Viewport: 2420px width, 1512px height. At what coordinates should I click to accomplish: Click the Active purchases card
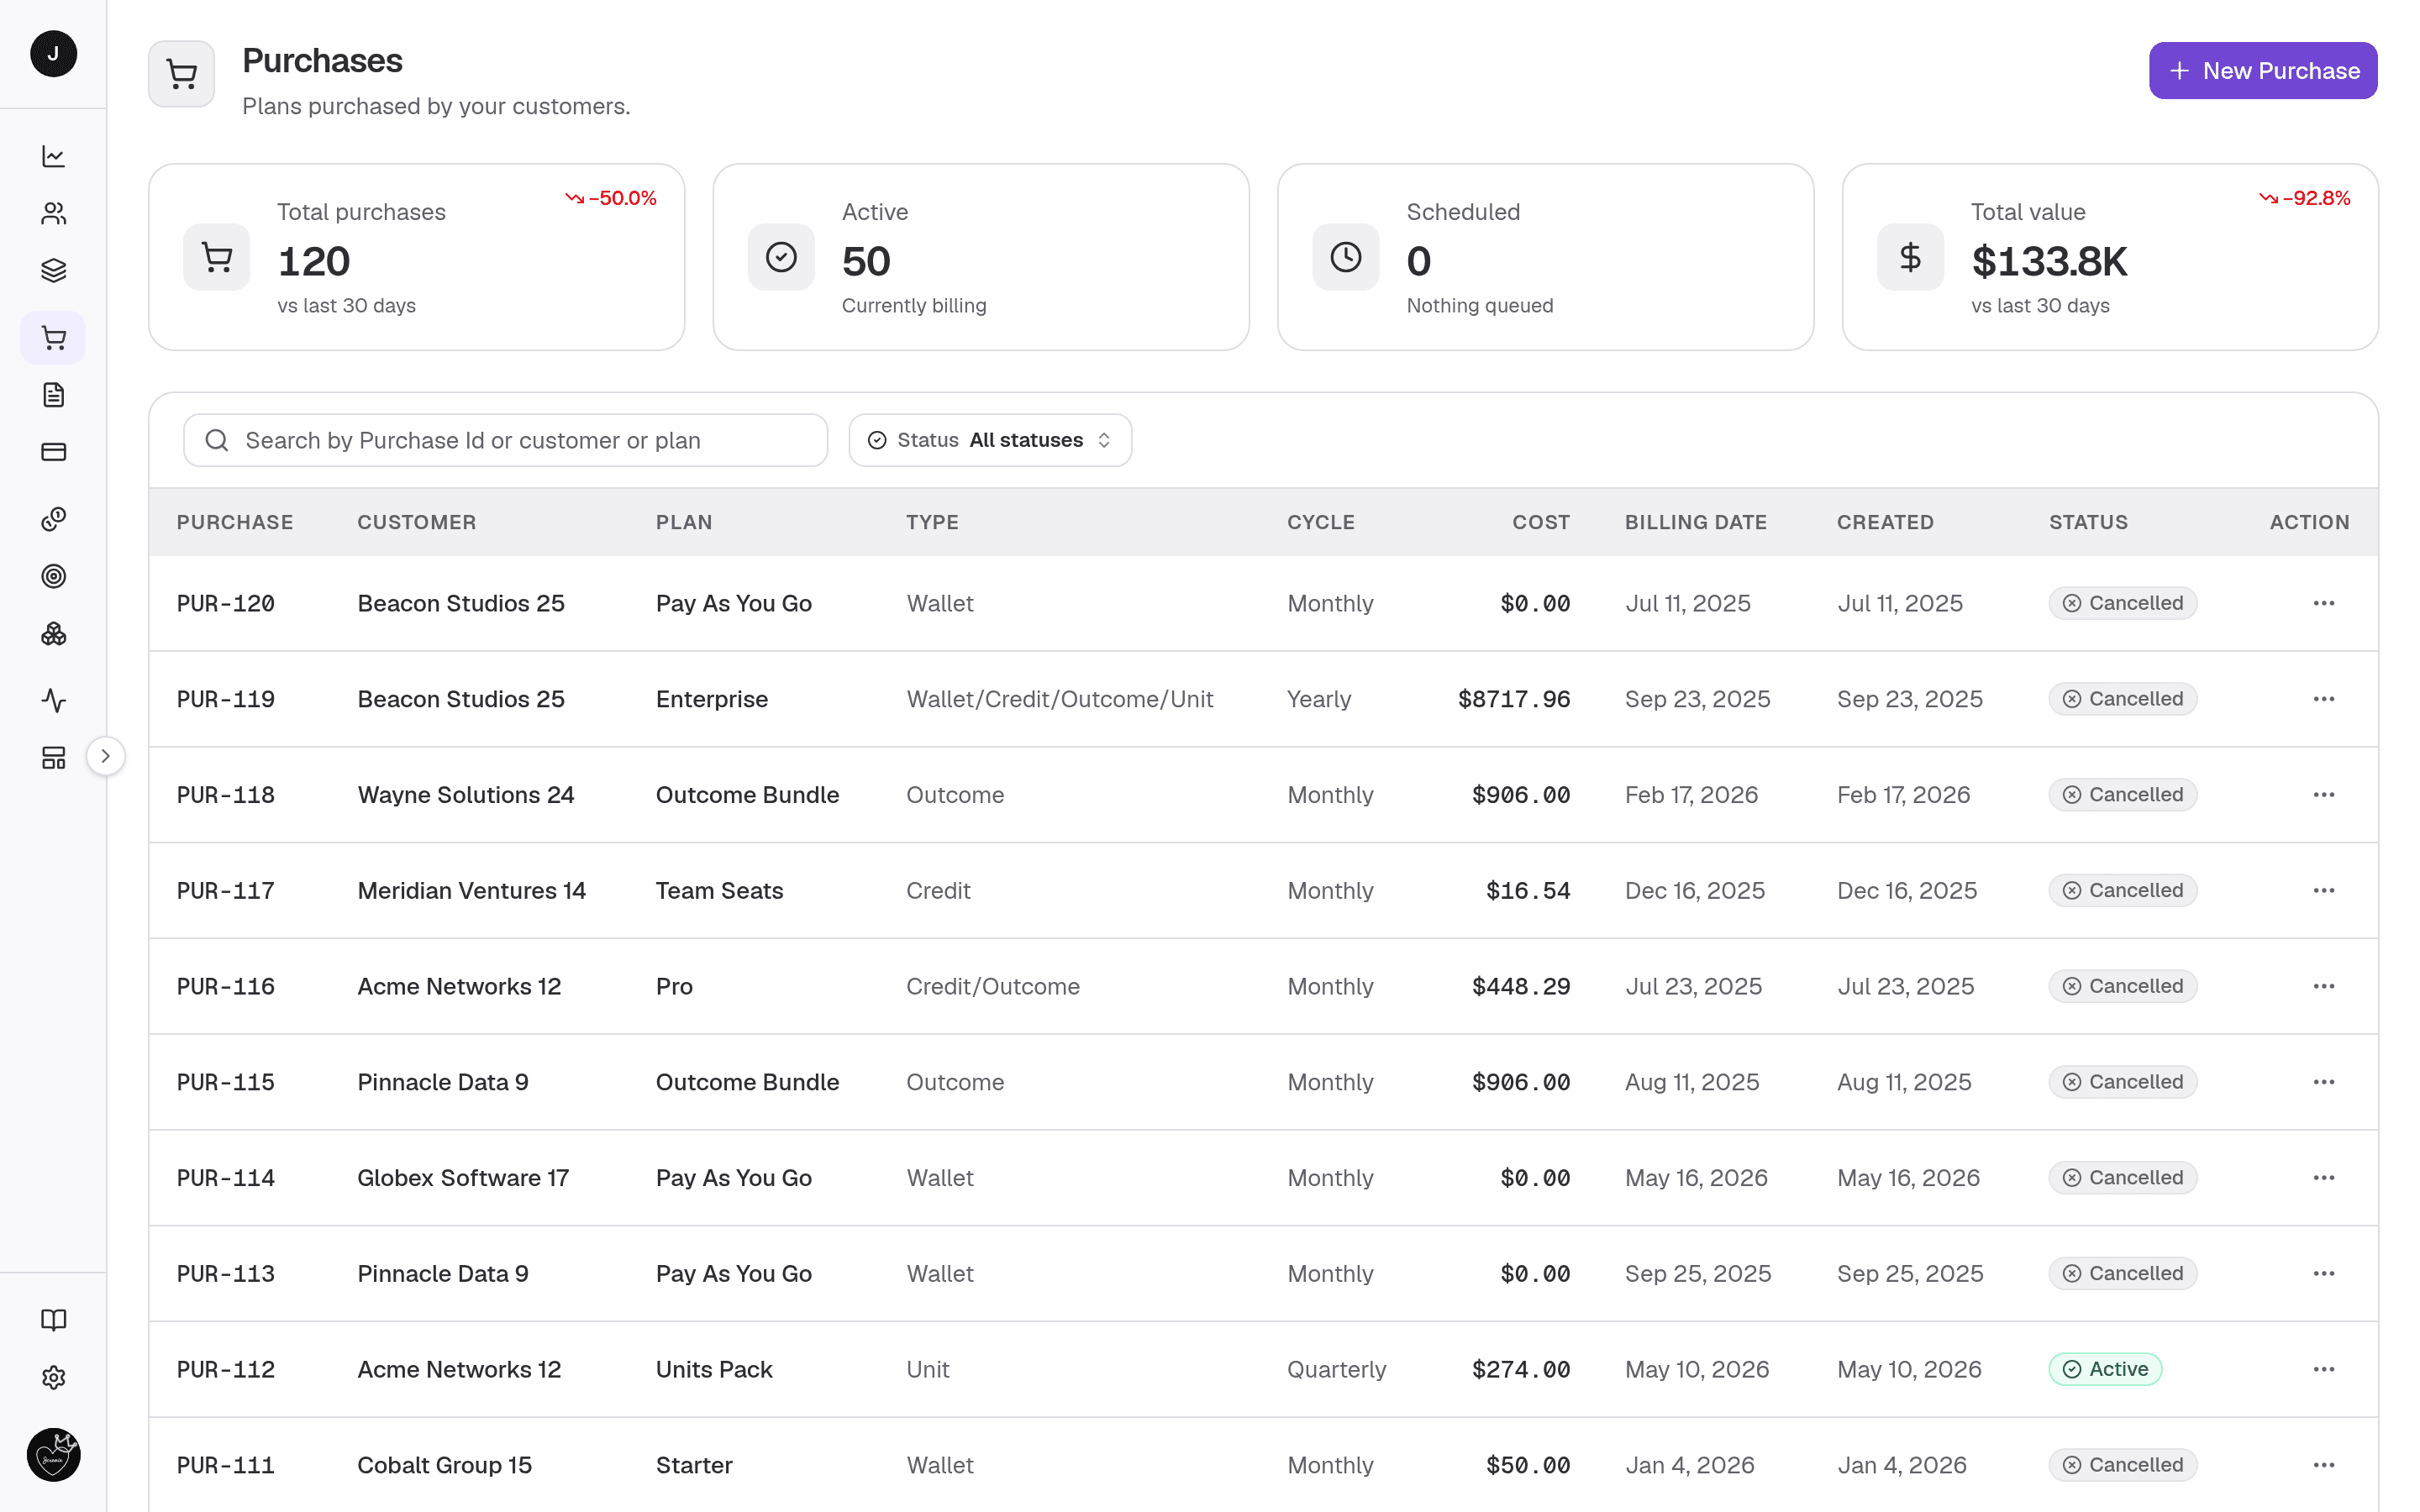[981, 257]
